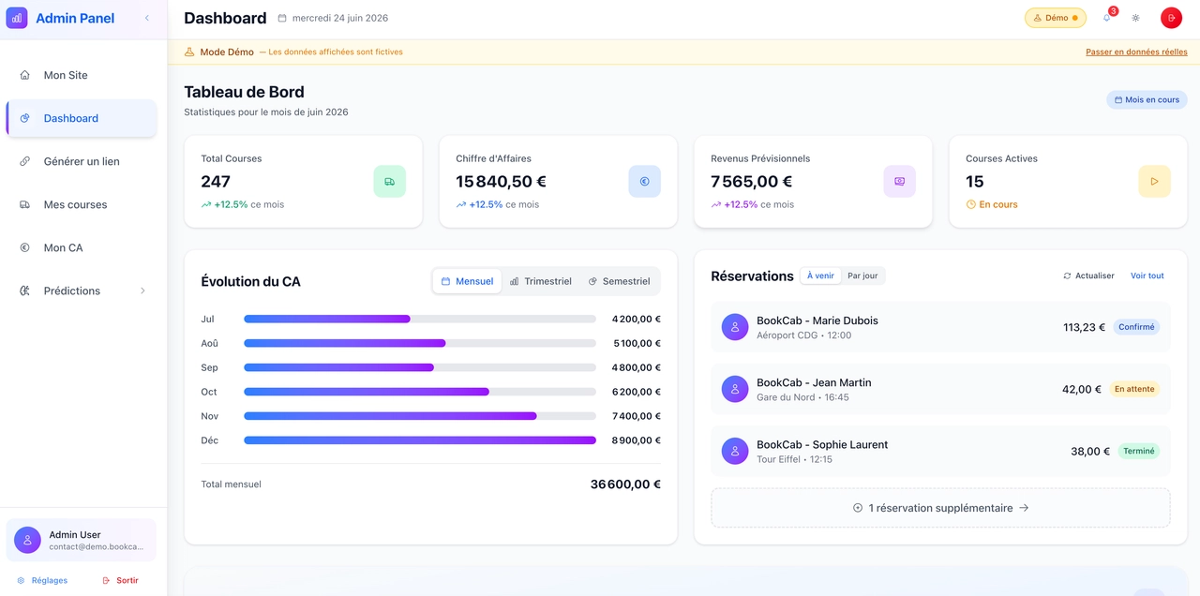Click the 8 900,00 € Déc value
Viewport: 1200px width, 596px height.
coord(637,440)
